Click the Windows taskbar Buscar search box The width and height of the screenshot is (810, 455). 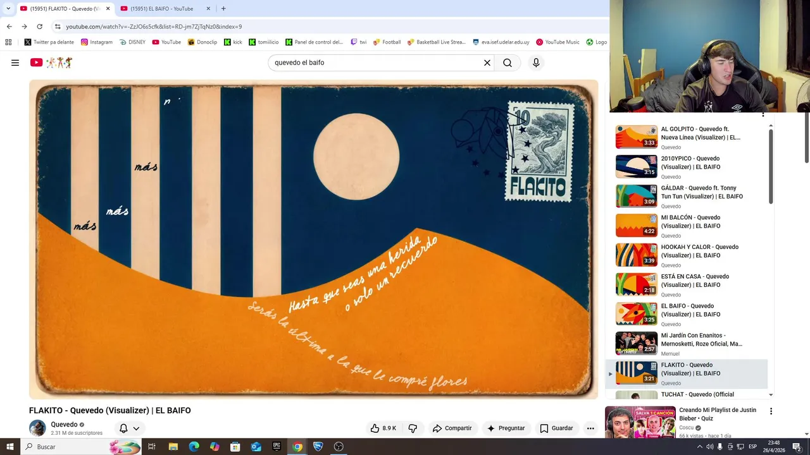[x=80, y=447]
